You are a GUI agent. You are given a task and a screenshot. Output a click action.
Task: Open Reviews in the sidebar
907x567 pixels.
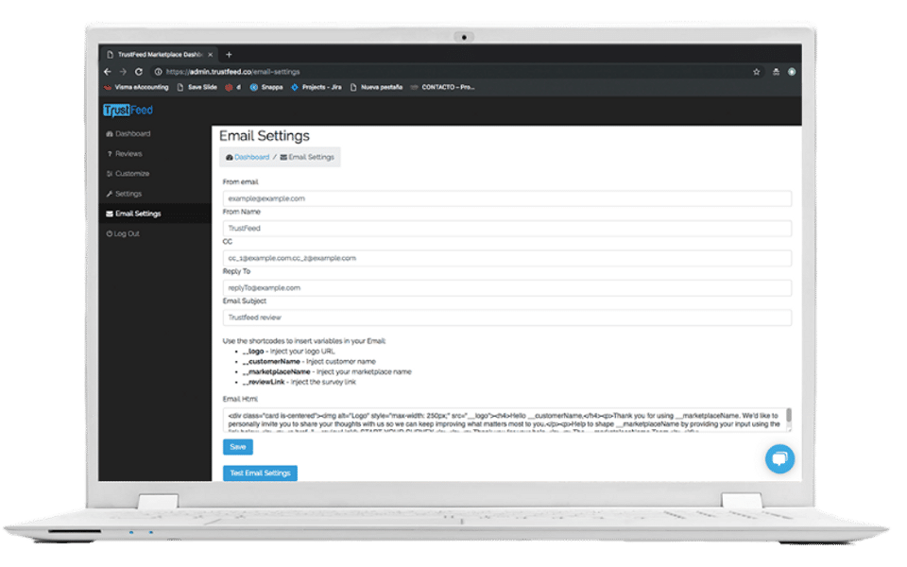coord(125,154)
